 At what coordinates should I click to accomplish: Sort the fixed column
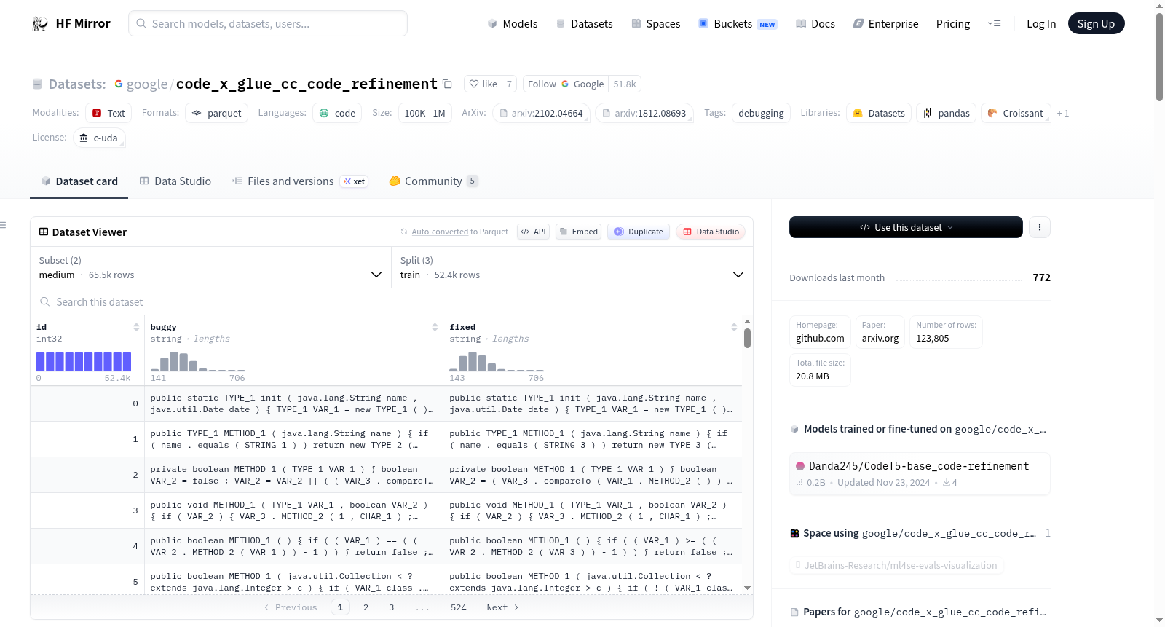pos(734,327)
